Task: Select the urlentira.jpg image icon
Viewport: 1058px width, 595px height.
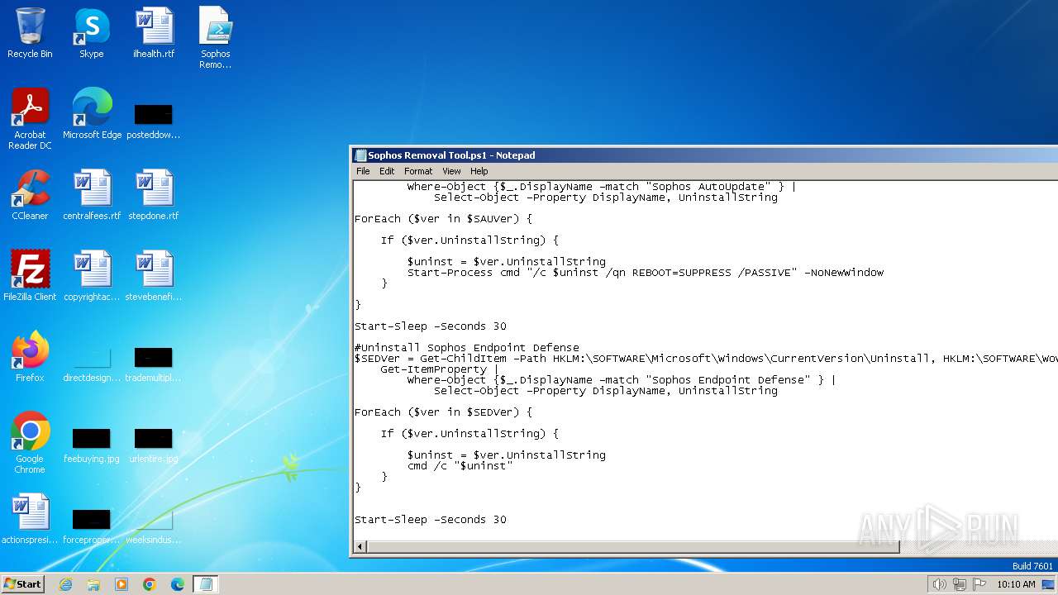Action: point(154,445)
